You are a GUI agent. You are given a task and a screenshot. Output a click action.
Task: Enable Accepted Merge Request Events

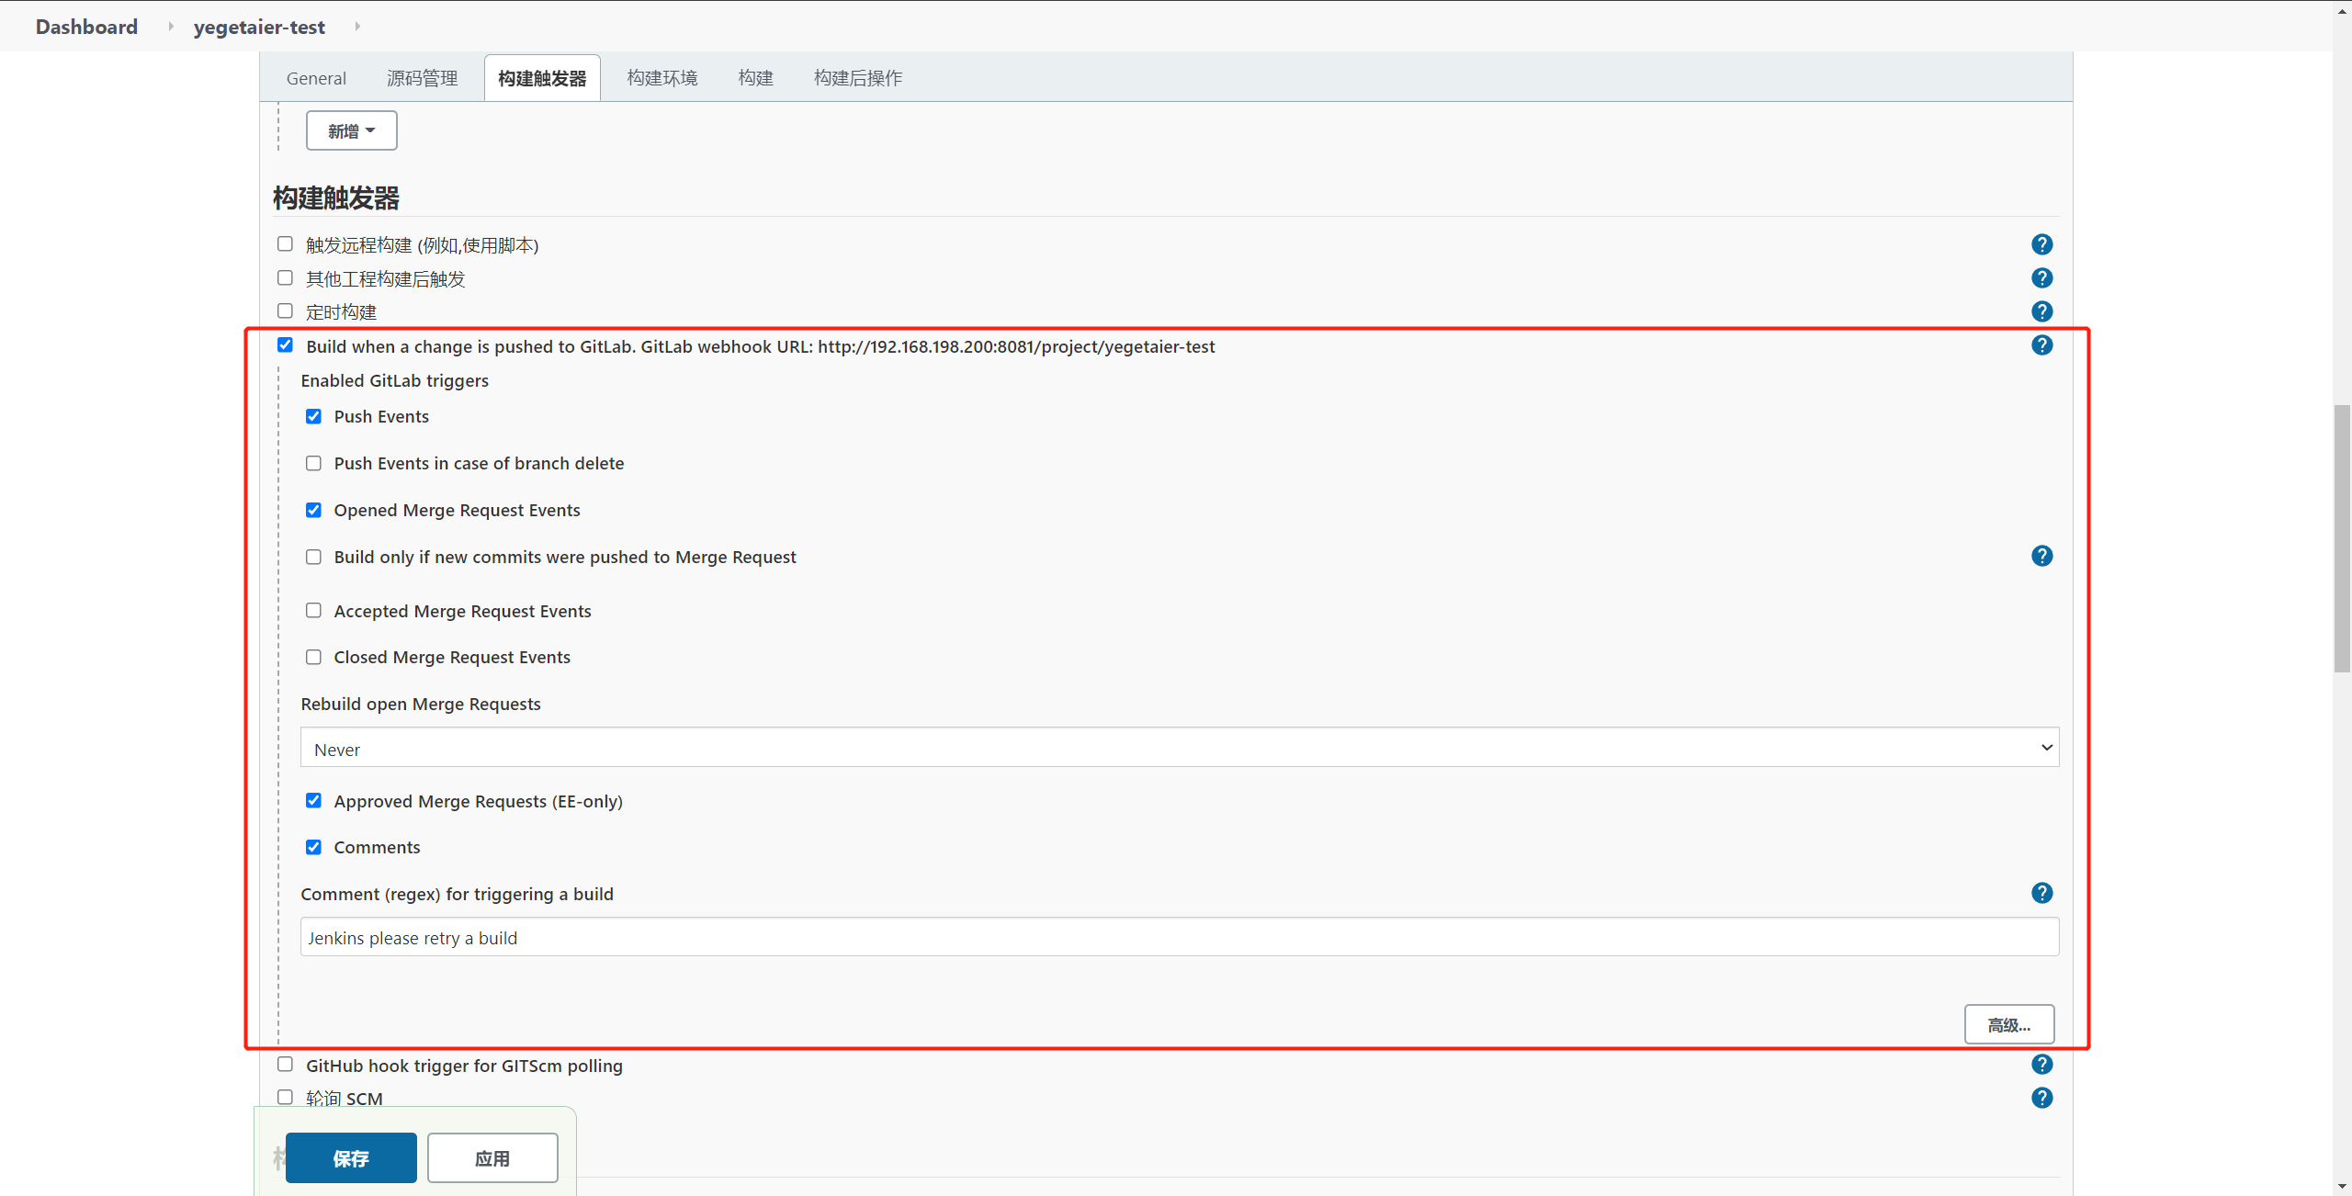tap(313, 611)
